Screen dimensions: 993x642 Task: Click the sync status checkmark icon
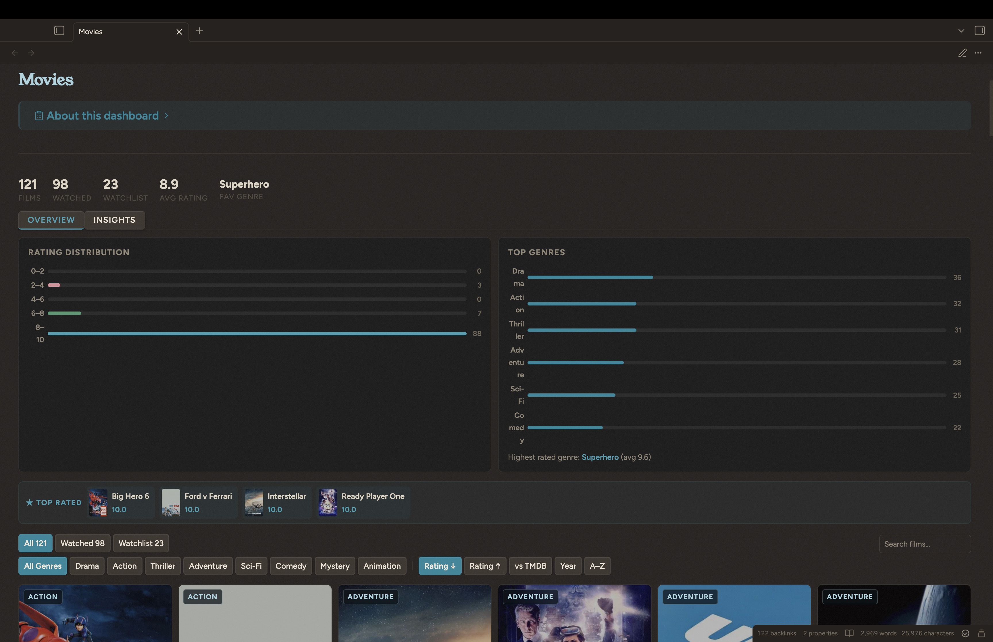point(965,633)
